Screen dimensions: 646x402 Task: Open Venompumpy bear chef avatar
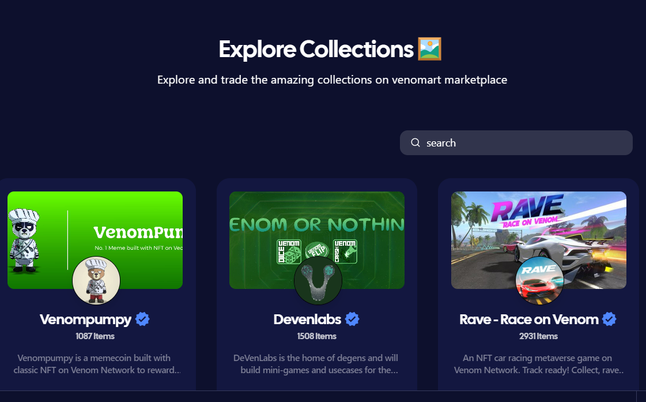point(96,280)
